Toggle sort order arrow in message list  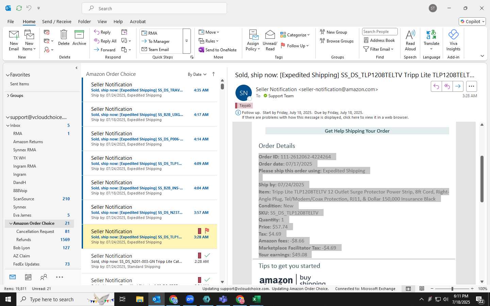[213, 74]
